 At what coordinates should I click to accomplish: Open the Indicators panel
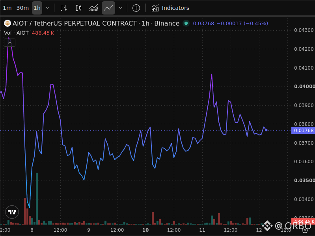(x=170, y=8)
